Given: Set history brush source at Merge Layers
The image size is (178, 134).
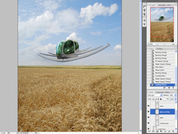Looking at the screenshot, I should point(149,70).
